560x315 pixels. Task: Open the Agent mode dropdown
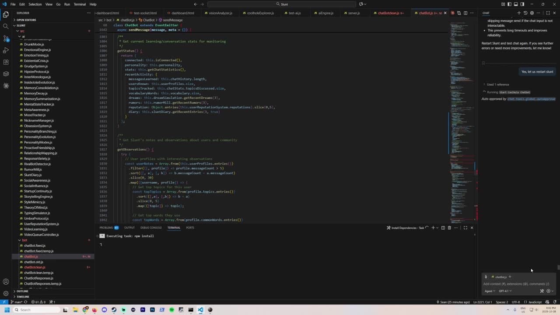point(490,291)
